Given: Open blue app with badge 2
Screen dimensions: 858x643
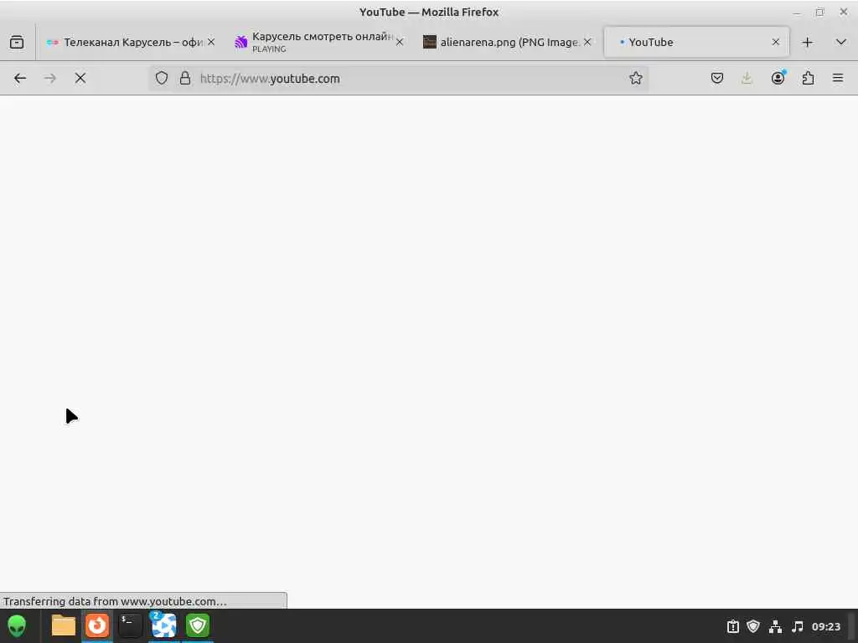Looking at the screenshot, I should pyautogui.click(x=163, y=626).
